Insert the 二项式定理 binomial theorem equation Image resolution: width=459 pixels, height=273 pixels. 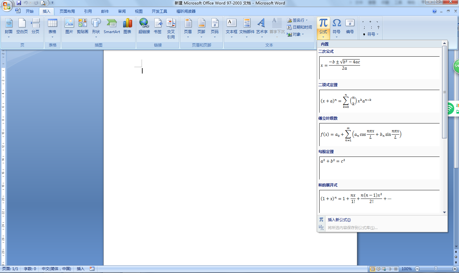coord(379,101)
